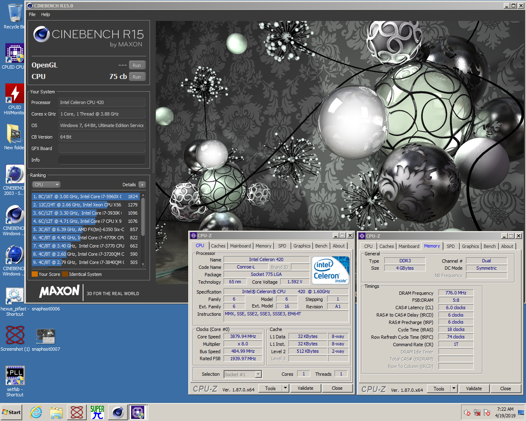The height and width of the screenshot is (421, 526).
Task: Open the CPUID CPU-Z desktop shortcut
Action: pos(15,56)
